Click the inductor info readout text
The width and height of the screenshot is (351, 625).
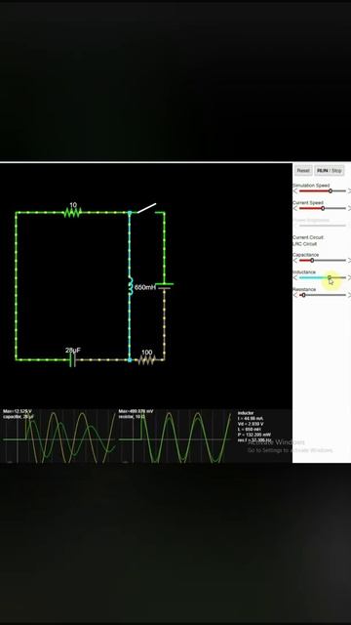[254, 427]
